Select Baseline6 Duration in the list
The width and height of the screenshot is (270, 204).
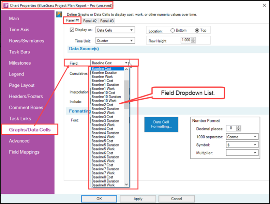tap(107, 157)
